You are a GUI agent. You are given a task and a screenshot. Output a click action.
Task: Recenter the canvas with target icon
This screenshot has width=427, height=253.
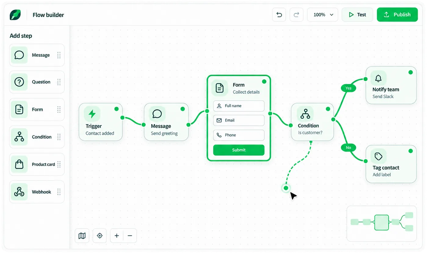tap(100, 236)
